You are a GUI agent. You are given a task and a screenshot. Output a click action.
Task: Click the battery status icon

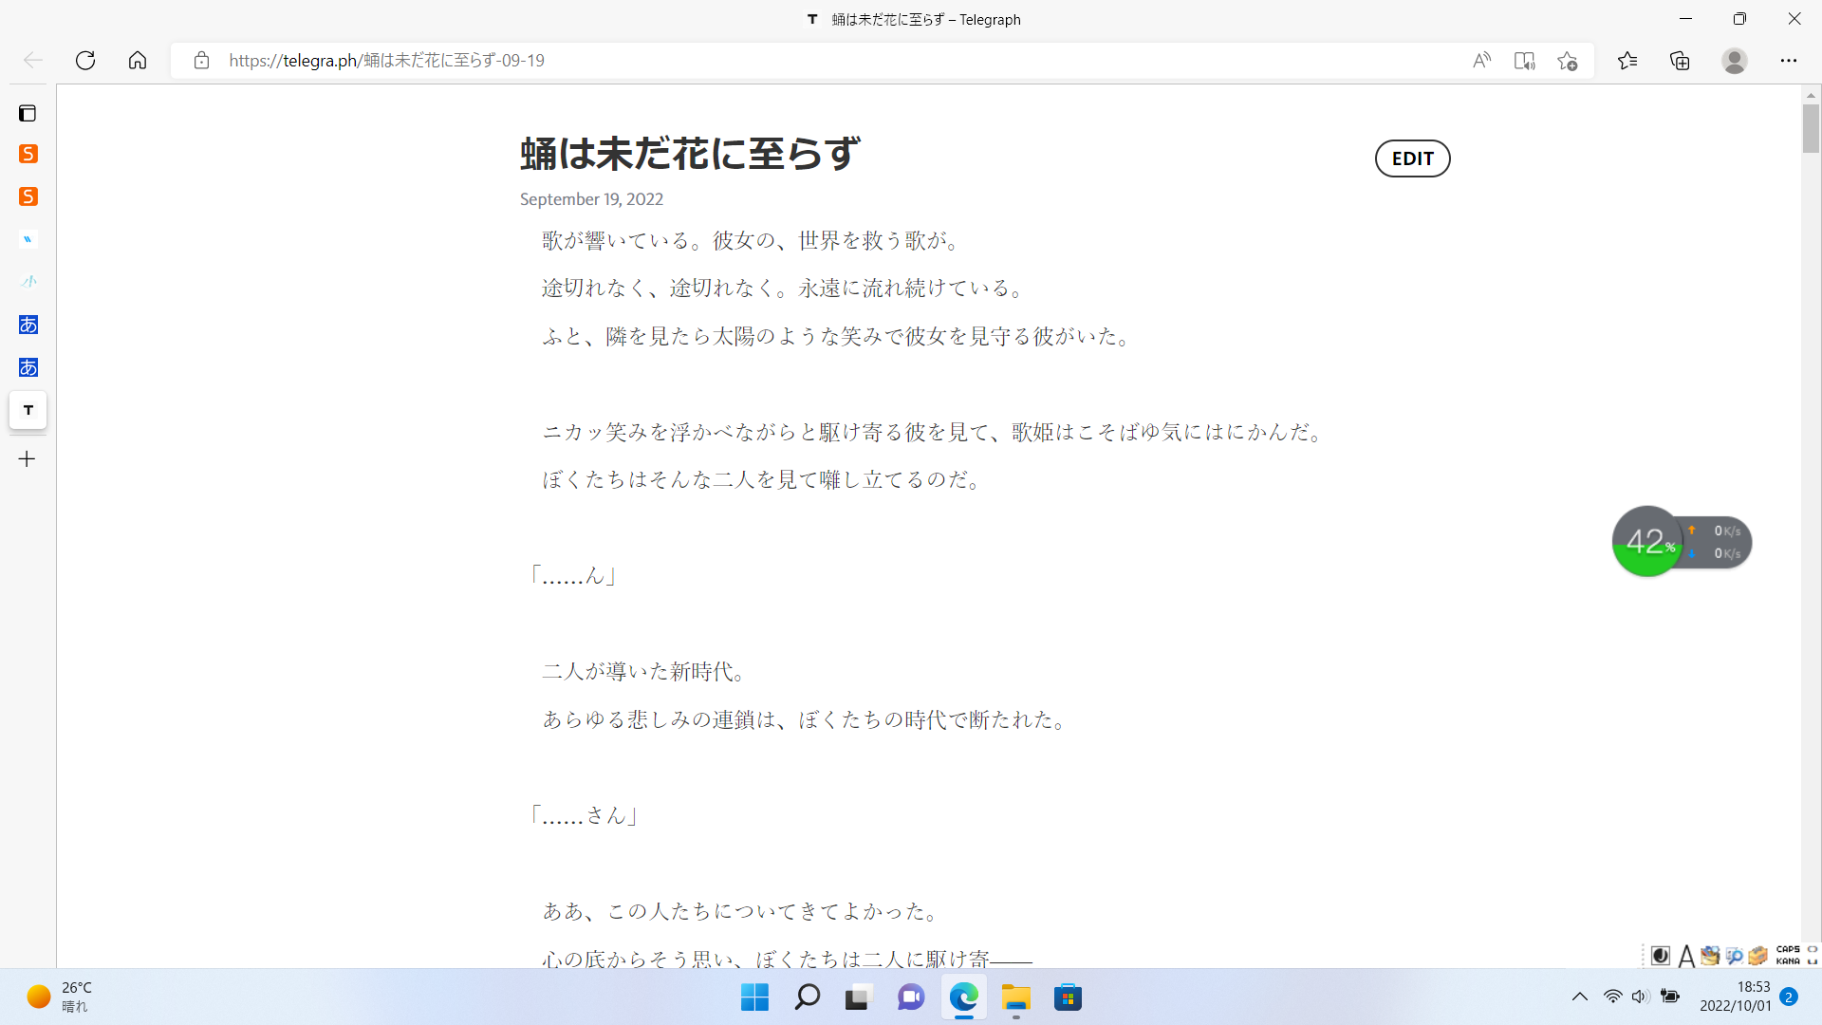(x=1670, y=997)
